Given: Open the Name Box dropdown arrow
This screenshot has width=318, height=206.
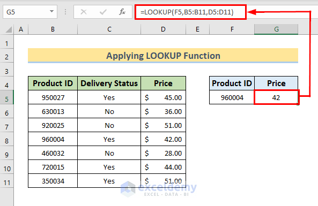Looking at the screenshot, I should (x=51, y=12).
